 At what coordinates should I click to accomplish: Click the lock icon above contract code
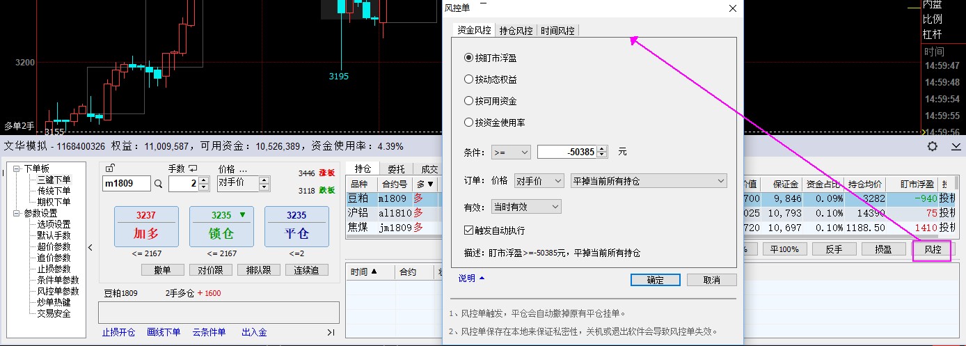click(109, 168)
